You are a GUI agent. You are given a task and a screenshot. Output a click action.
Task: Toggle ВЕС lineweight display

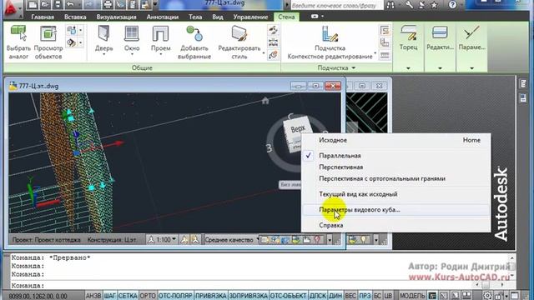[350, 296]
